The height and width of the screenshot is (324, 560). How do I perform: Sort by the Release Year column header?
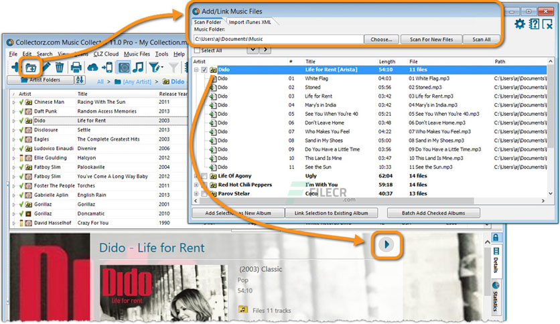pos(173,94)
